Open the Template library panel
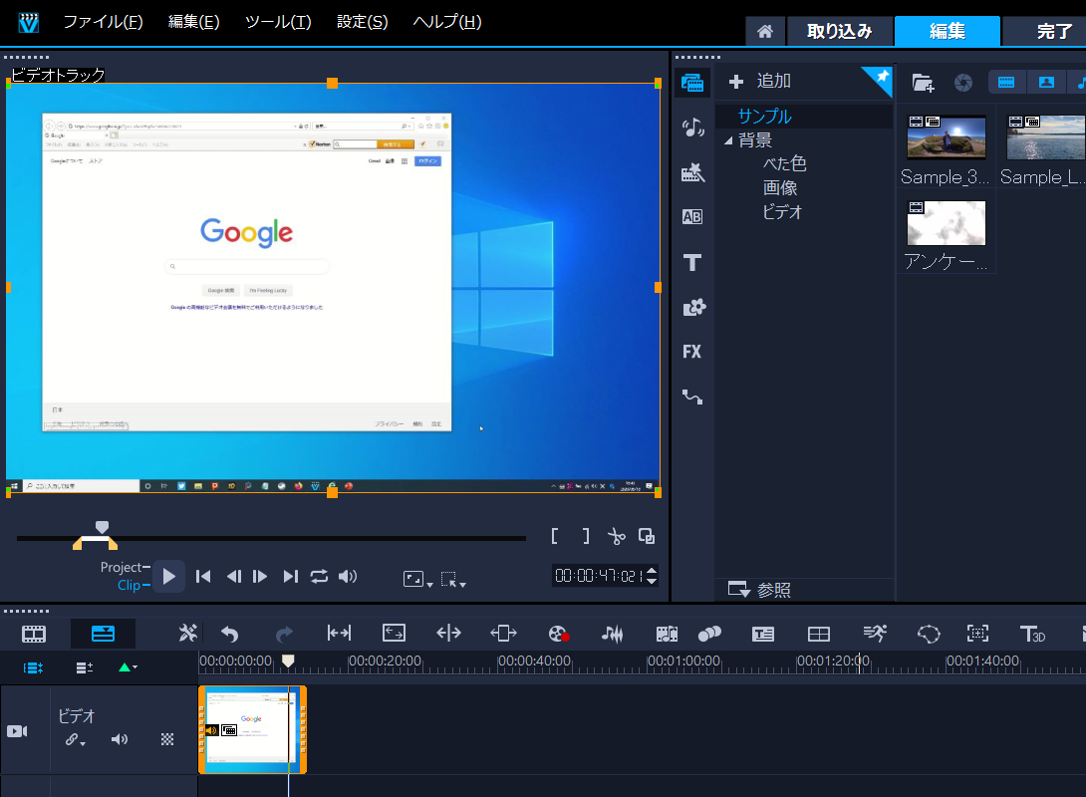Screen dimensions: 1086x797 point(692,171)
